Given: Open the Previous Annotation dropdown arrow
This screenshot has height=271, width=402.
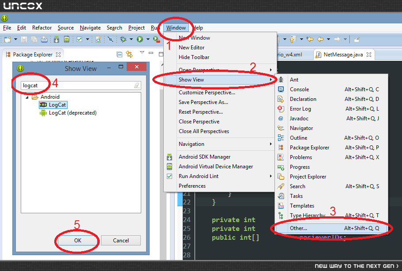Looking at the screenshot, I should pos(301,39).
